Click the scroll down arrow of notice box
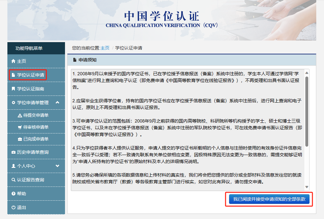 pyautogui.click(x=307, y=187)
